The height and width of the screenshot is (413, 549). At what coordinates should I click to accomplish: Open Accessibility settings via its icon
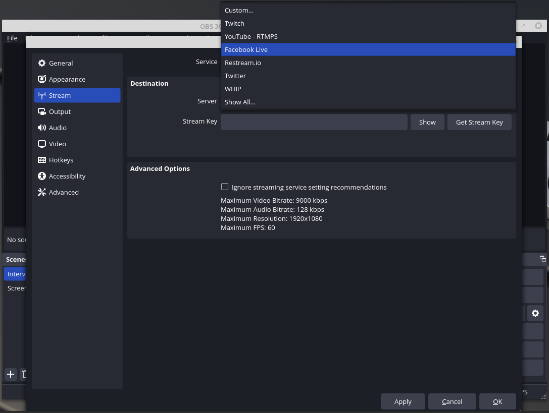coord(41,175)
